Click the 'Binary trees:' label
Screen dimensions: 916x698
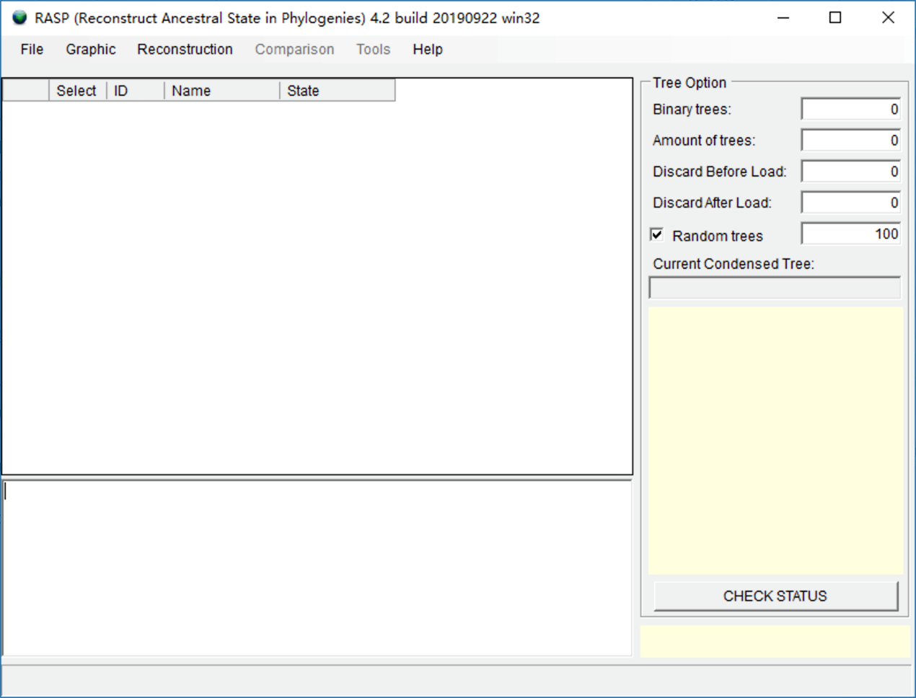pos(692,109)
